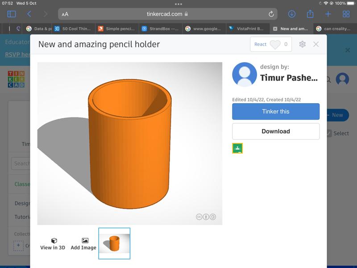
Task: Open the Timur Pashe... profile name
Action: [289, 78]
